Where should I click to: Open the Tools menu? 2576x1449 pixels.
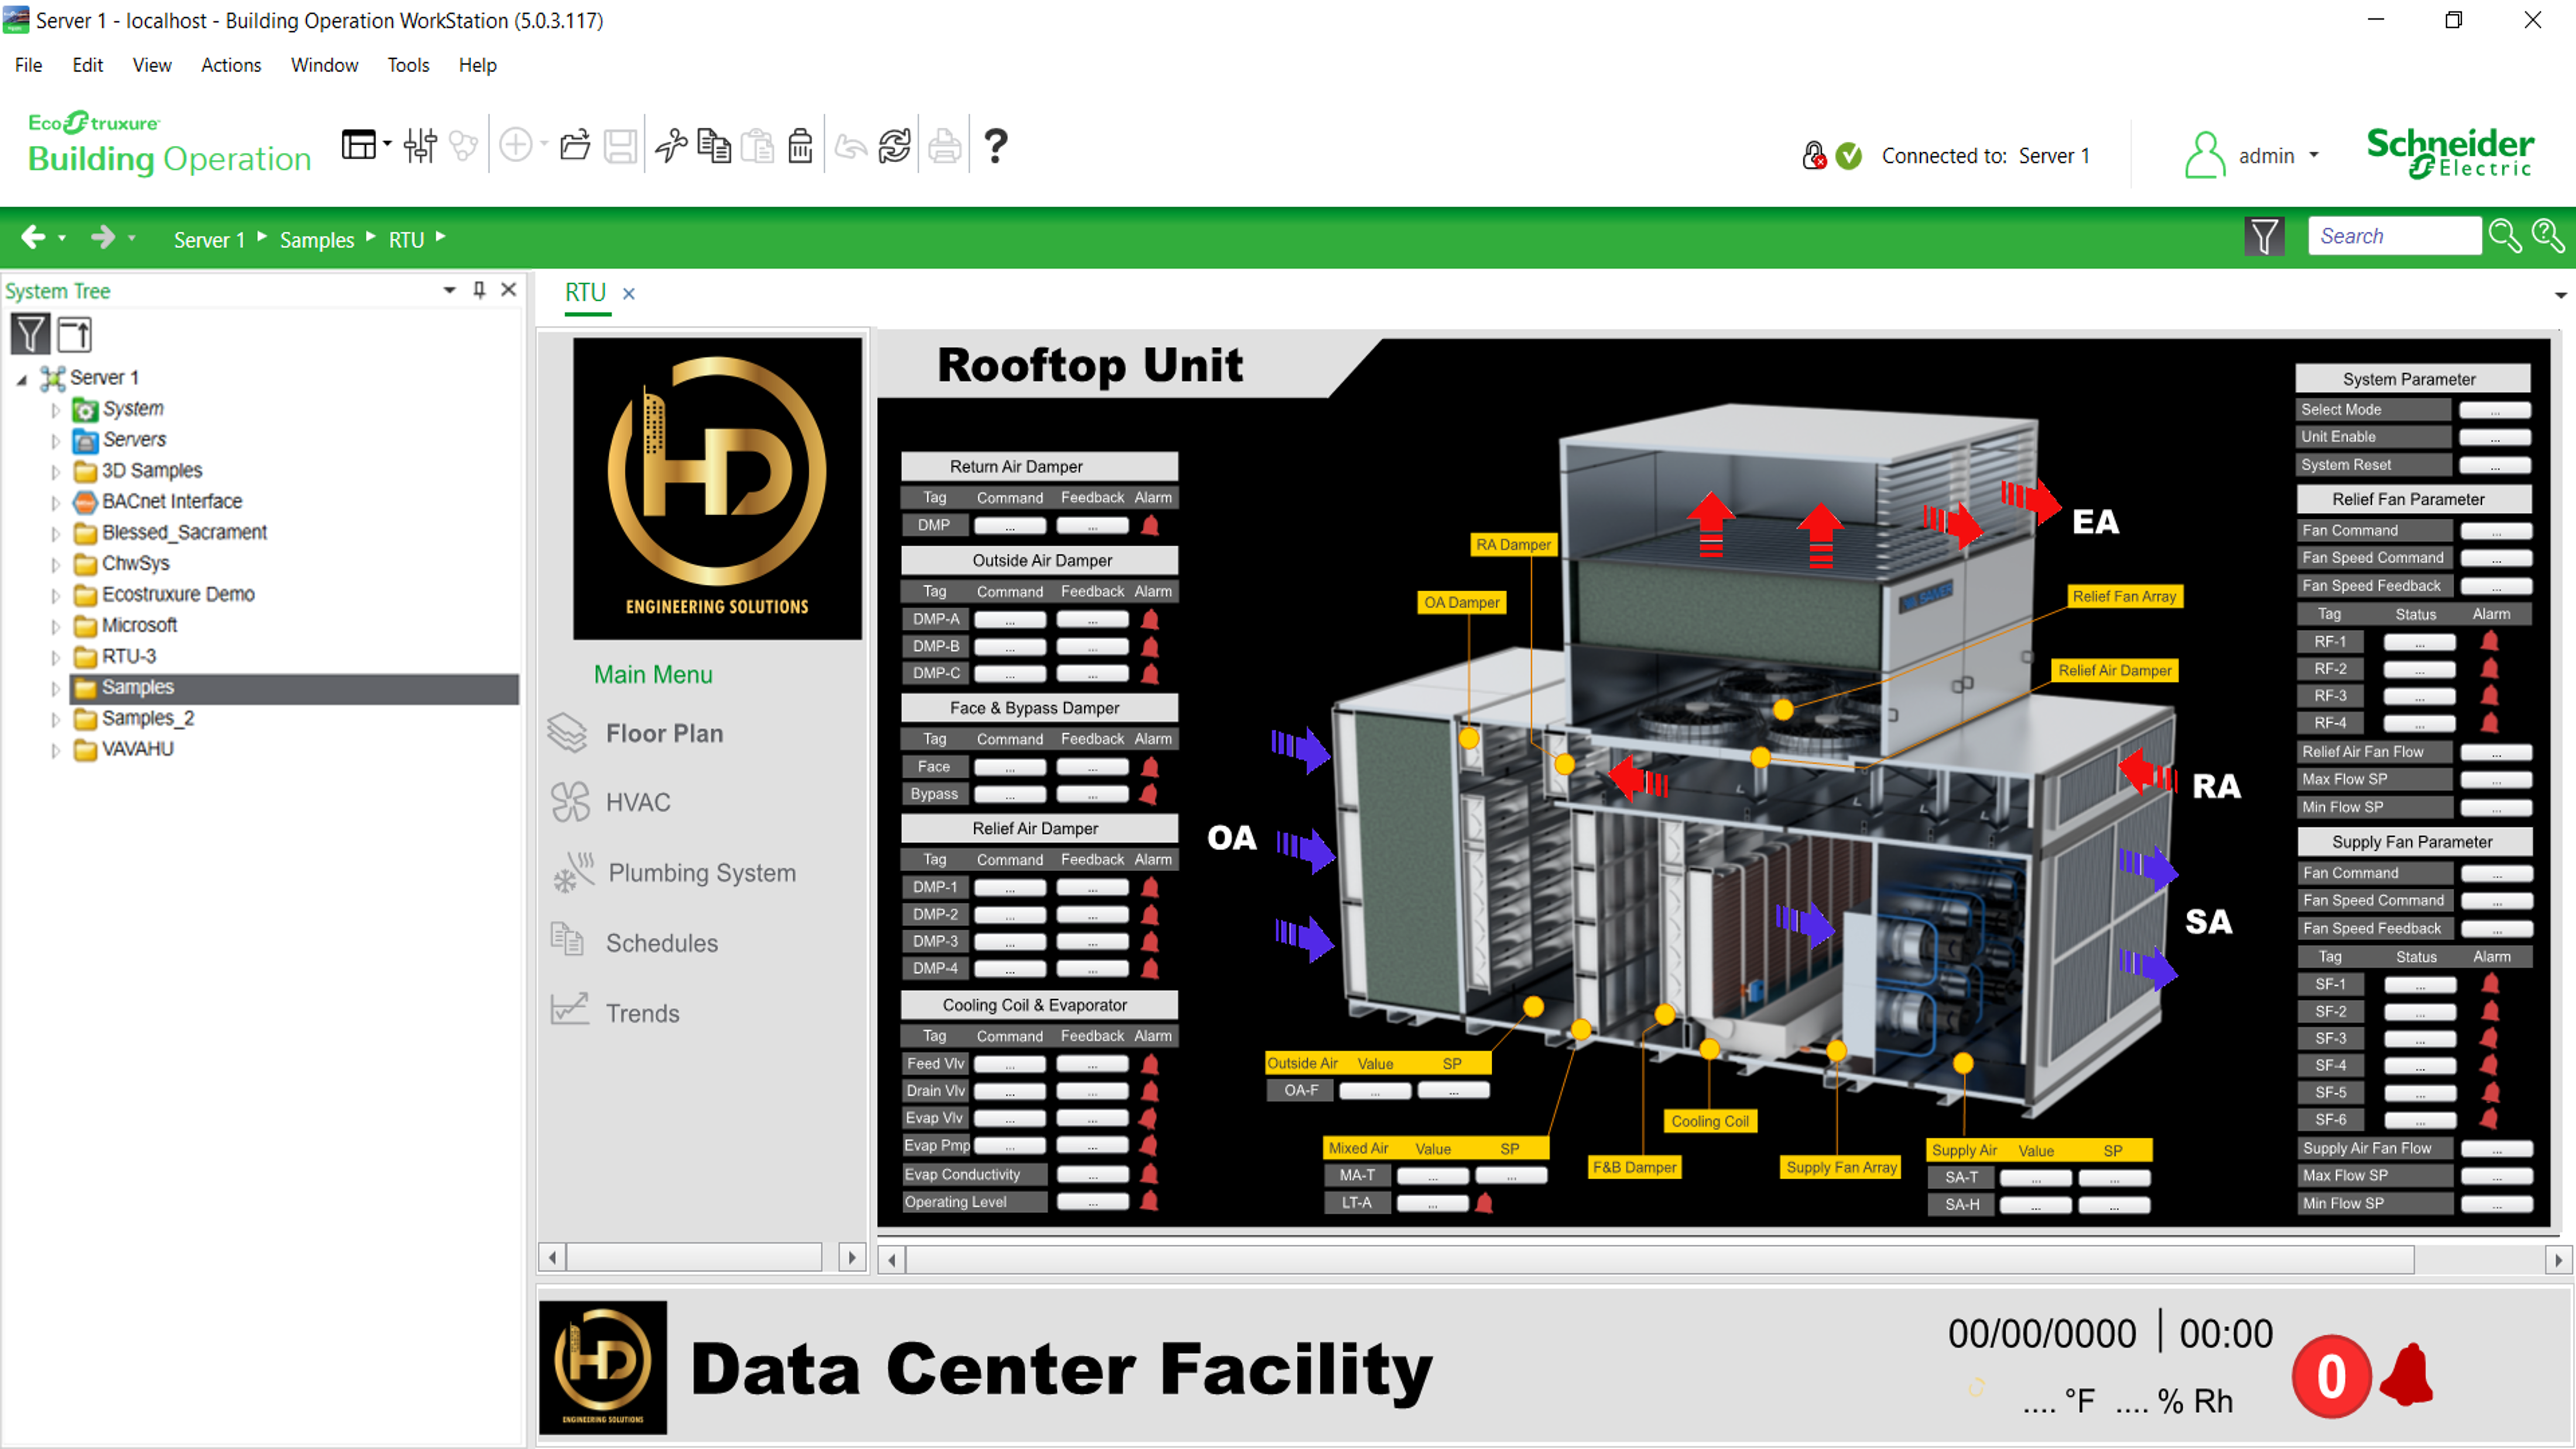tap(408, 65)
